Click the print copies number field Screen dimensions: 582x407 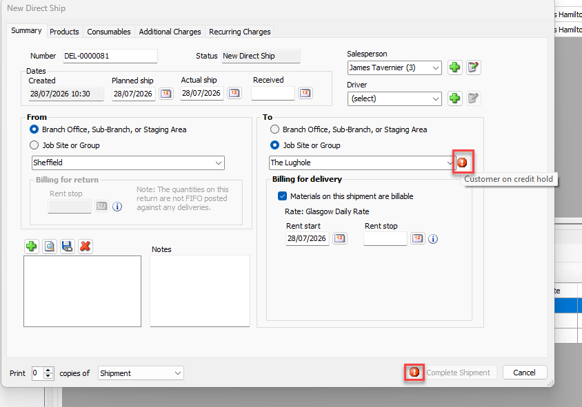pyautogui.click(x=37, y=373)
